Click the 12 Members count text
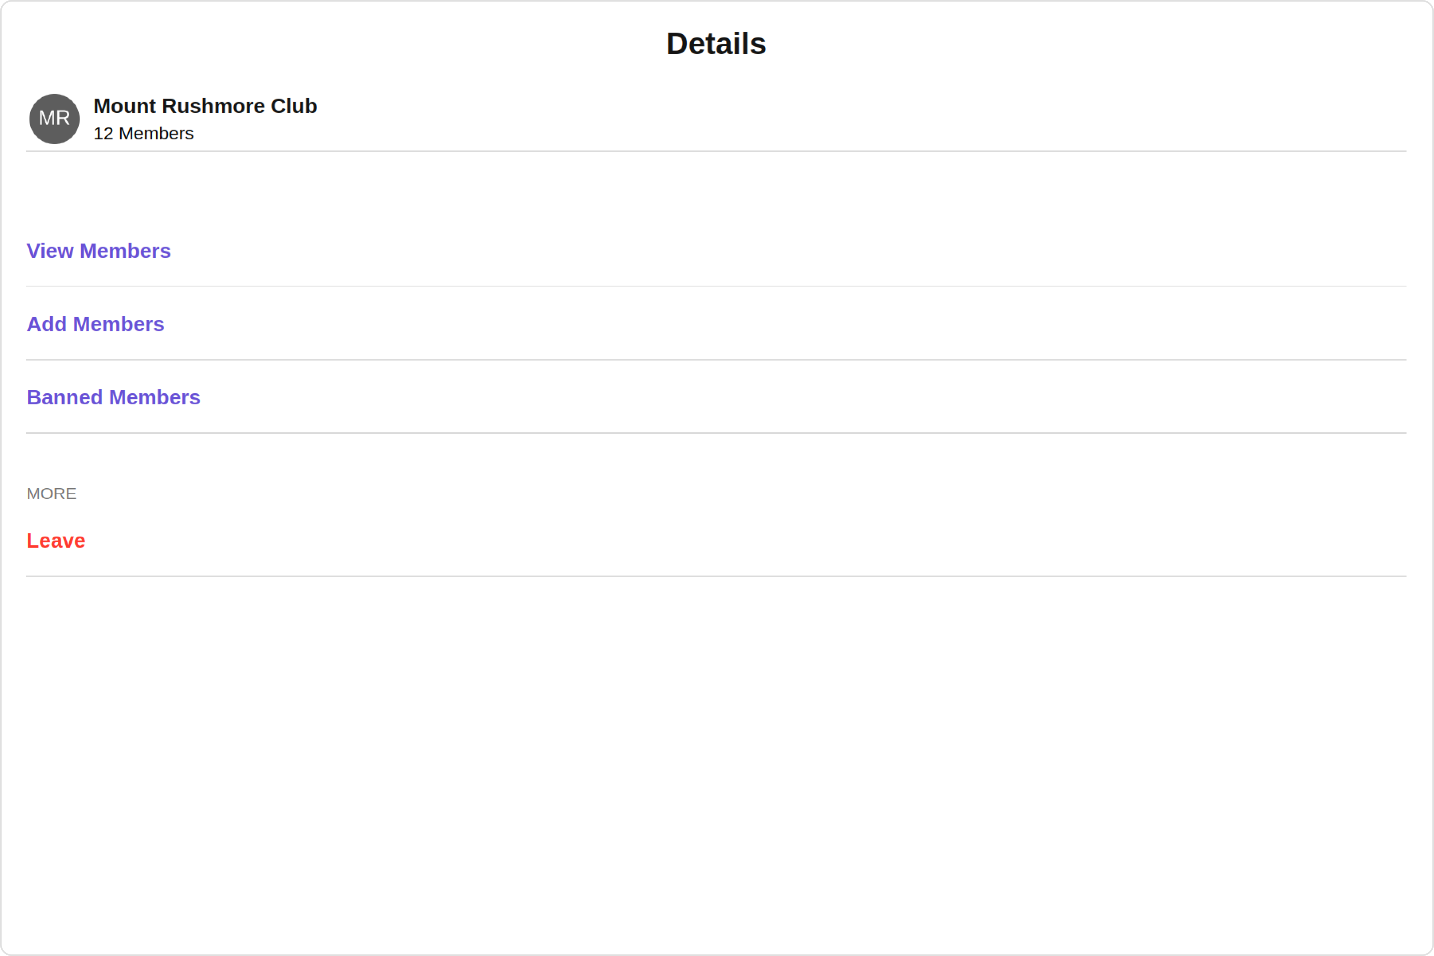 [x=143, y=133]
